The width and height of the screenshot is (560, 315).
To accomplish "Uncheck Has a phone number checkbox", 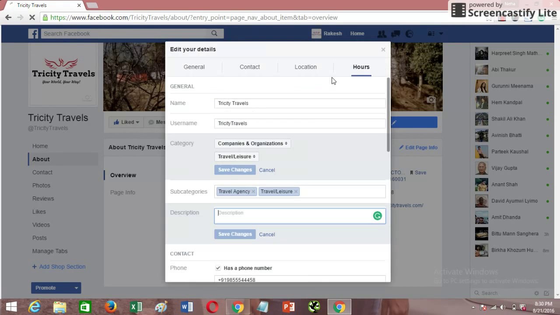I will coord(218,268).
